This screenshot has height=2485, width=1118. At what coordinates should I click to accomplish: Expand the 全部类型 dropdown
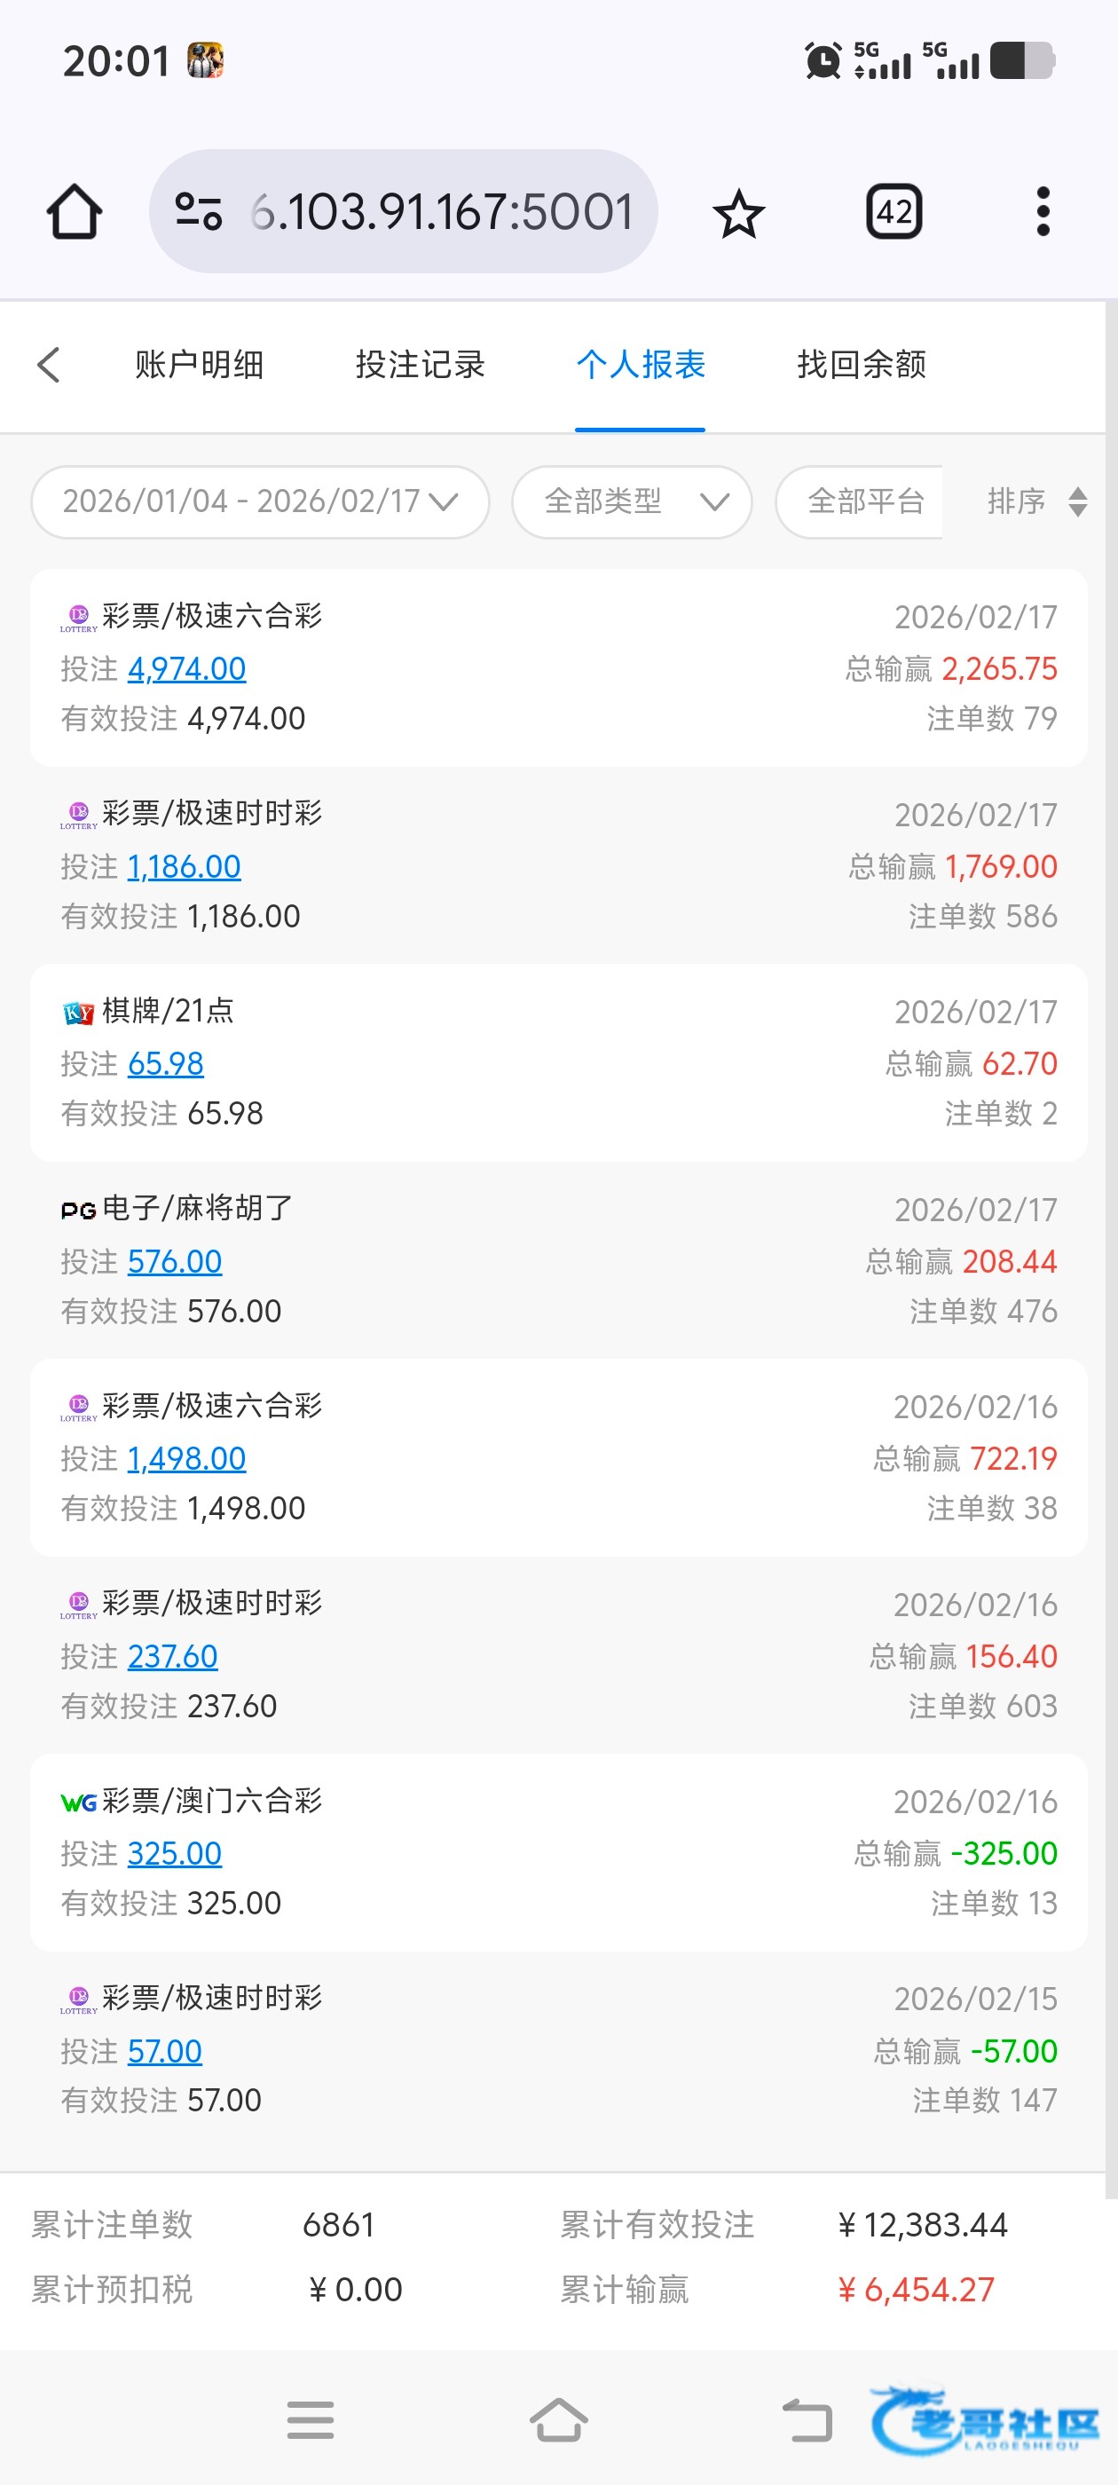(x=632, y=501)
